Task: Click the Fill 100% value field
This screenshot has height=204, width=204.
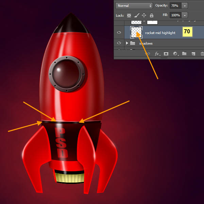Action: click(175, 15)
